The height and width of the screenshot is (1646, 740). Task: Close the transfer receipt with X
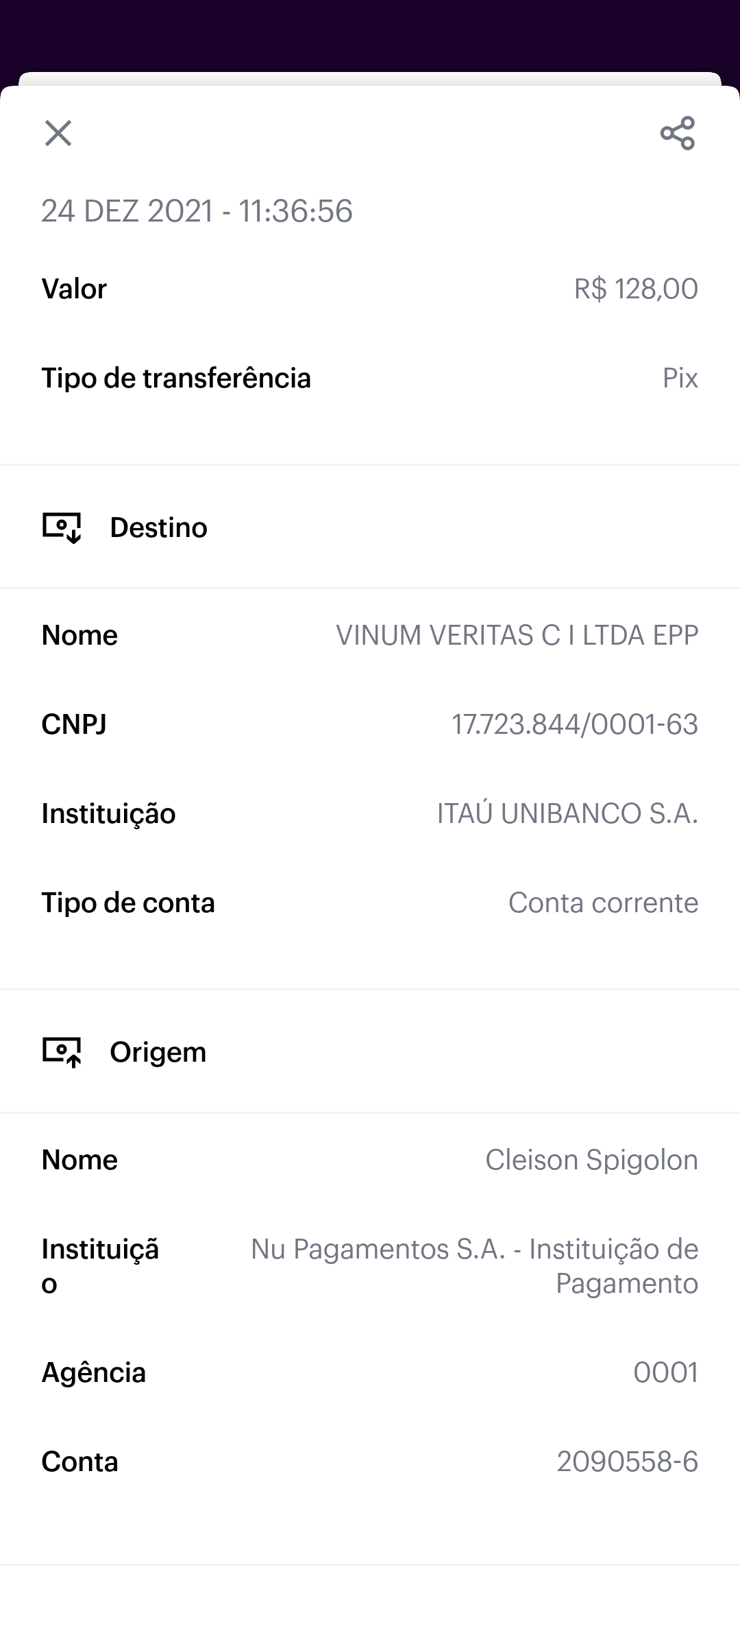click(x=58, y=133)
